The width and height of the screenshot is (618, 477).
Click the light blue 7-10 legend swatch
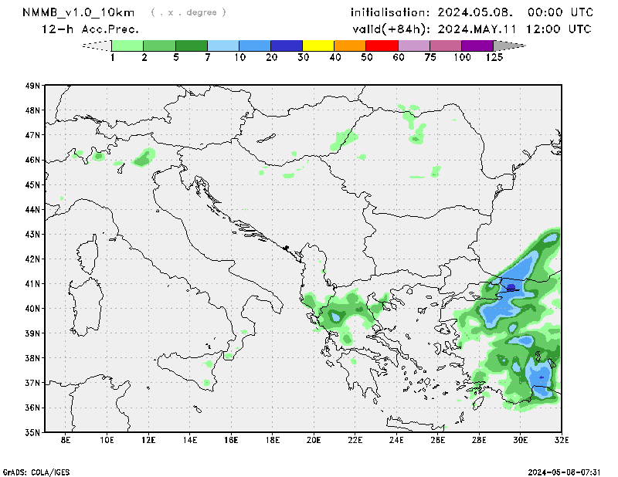click(x=223, y=46)
